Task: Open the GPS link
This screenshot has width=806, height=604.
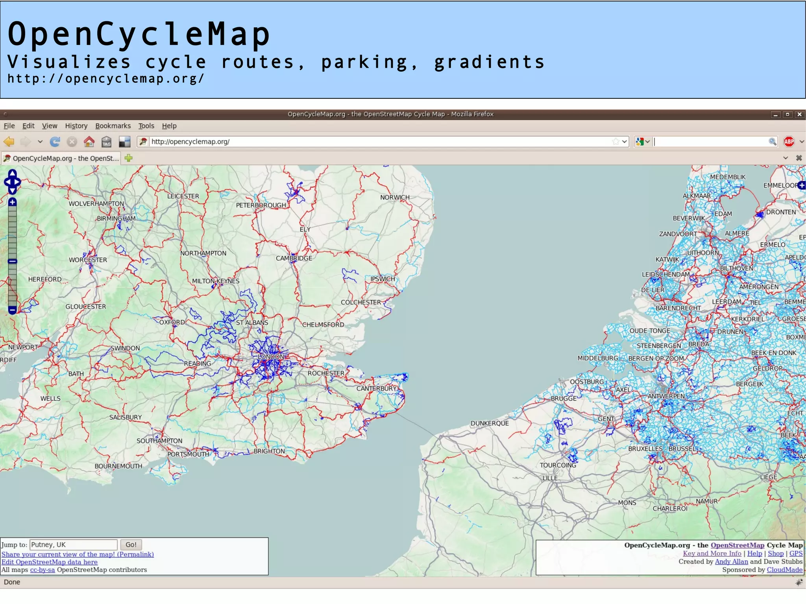Action: pos(796,553)
